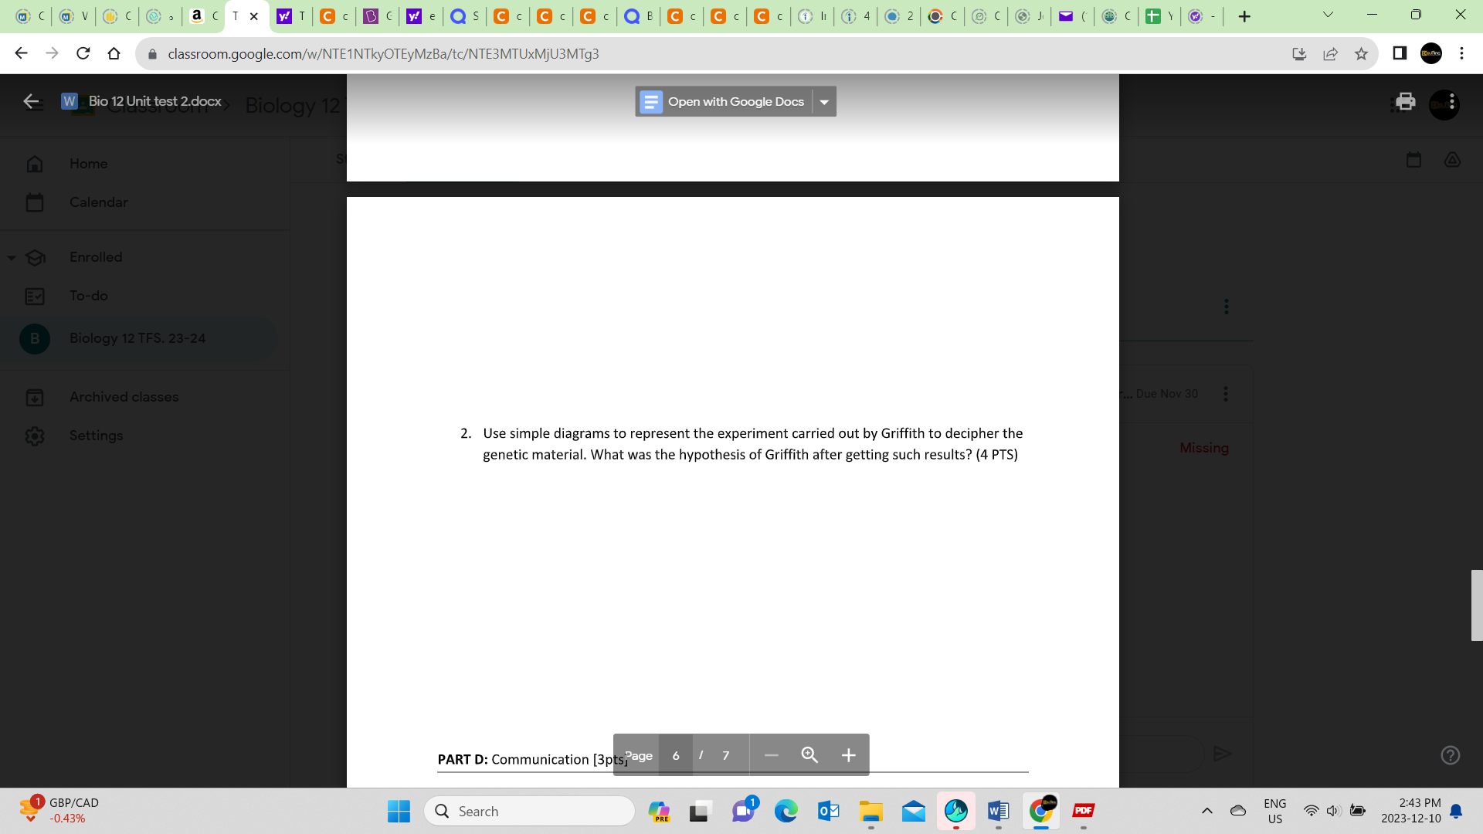This screenshot has height=834, width=1483.
Task: Expand Open with Google Docs dropdown arrow
Action: [x=824, y=102]
